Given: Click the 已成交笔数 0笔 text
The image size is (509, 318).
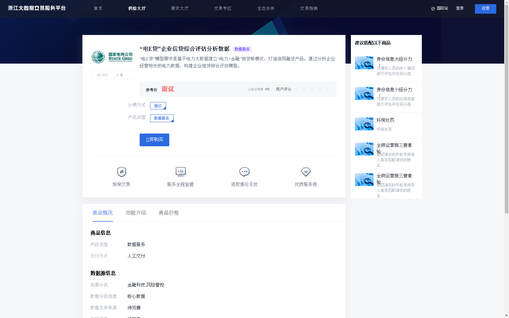Looking at the screenshot, I should [x=259, y=89].
